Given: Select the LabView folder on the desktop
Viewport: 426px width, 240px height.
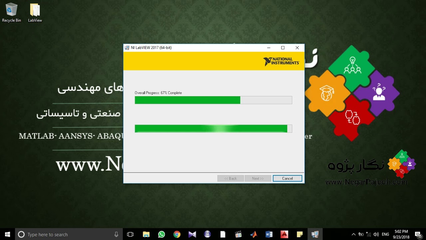Looking at the screenshot, I should pyautogui.click(x=35, y=13).
